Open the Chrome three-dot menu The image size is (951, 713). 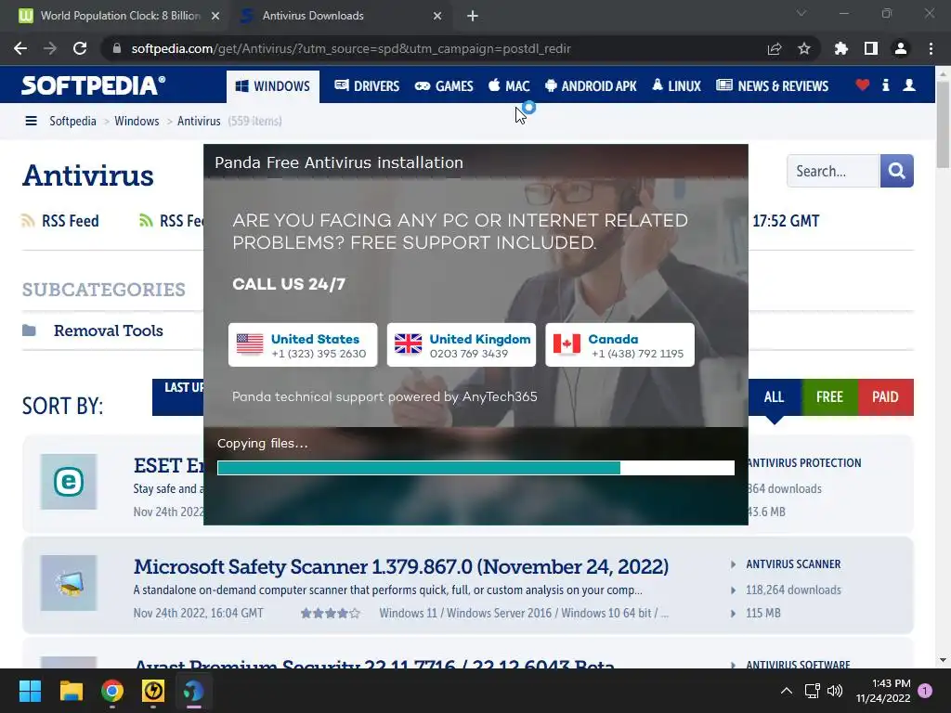(931, 48)
